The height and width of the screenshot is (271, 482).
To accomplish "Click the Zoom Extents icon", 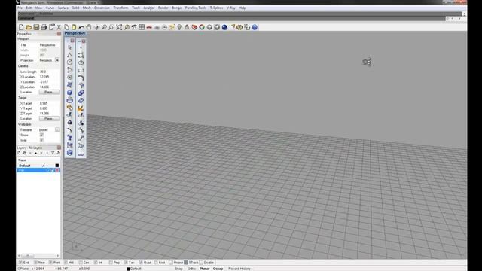I will (119, 27).
